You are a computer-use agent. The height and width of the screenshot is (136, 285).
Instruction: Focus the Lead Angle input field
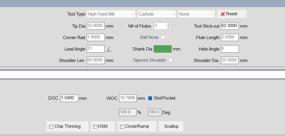point(95,49)
